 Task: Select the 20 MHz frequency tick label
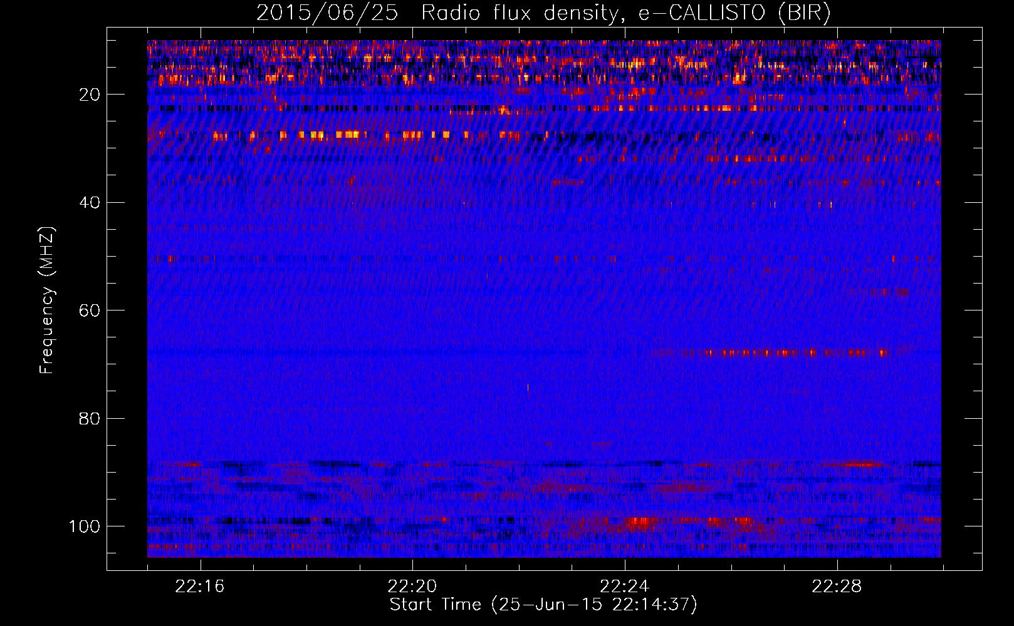[x=90, y=95]
